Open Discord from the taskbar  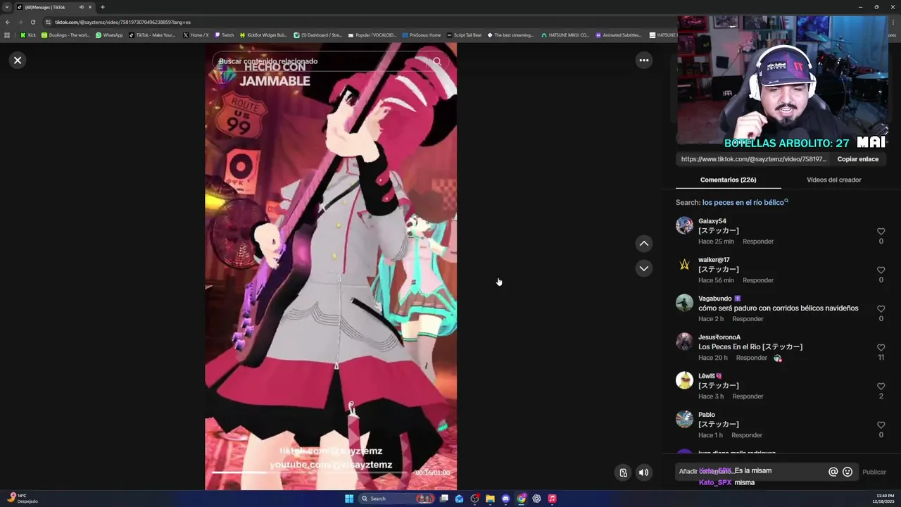pyautogui.click(x=505, y=499)
